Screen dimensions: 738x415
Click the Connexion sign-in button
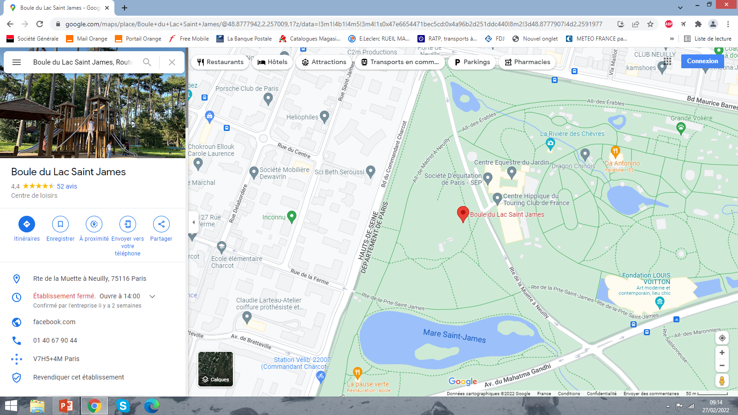click(702, 61)
